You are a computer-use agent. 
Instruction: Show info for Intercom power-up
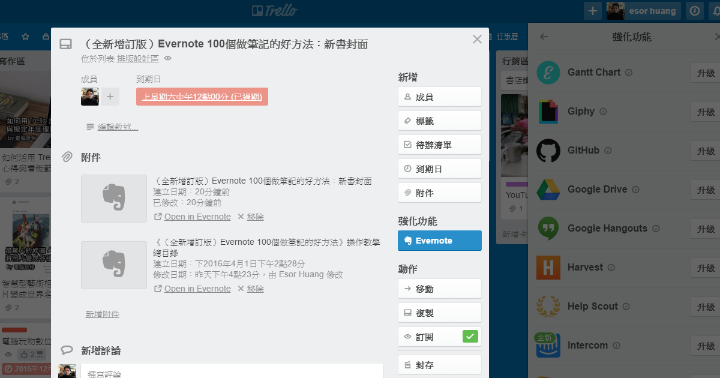pyautogui.click(x=616, y=346)
